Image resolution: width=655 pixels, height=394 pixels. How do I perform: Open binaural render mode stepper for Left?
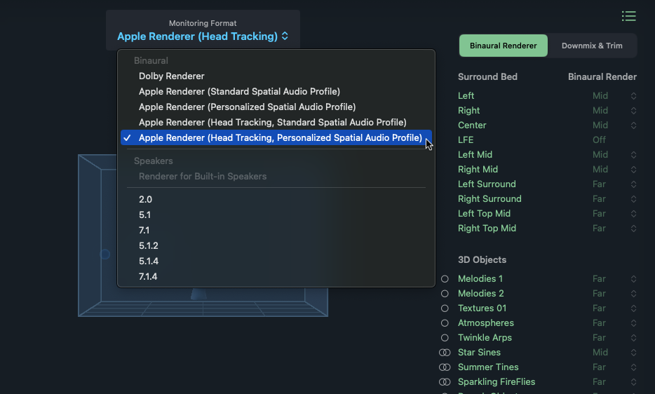633,96
